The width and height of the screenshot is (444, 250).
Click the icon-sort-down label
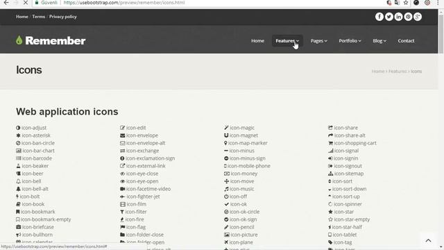pos(349,189)
